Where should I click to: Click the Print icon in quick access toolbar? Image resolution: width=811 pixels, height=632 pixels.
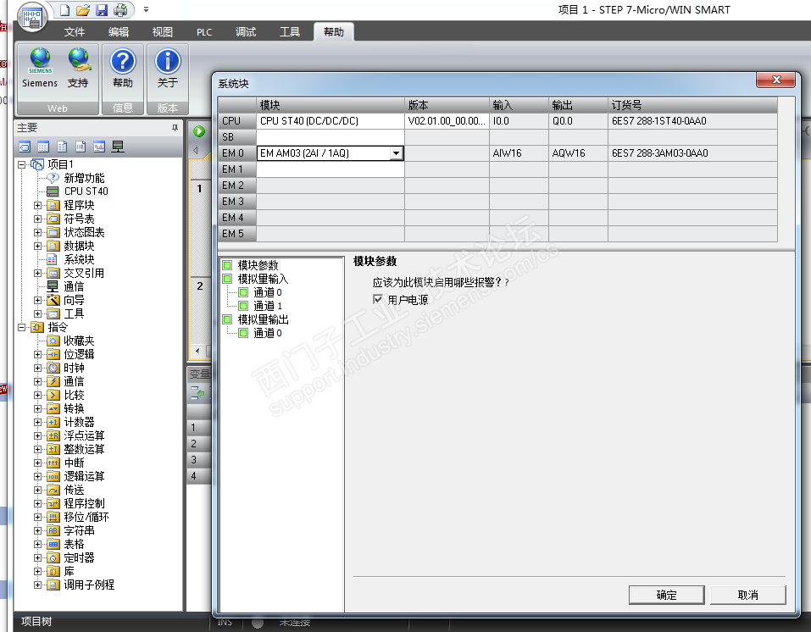click(120, 10)
